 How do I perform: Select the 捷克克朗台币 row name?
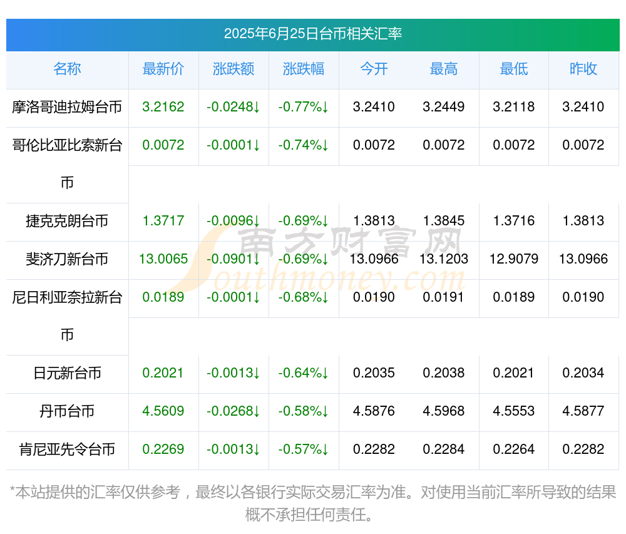point(67,221)
